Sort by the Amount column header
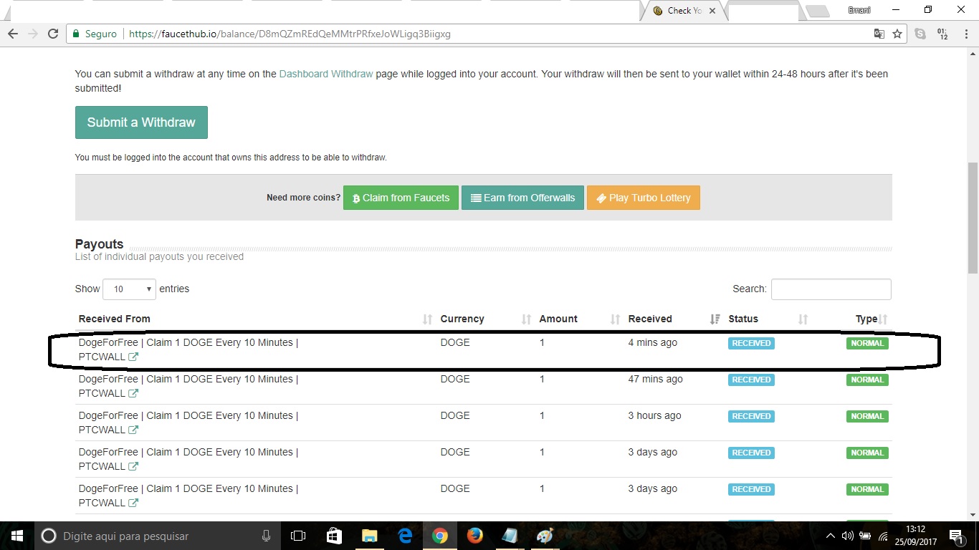The height and width of the screenshot is (550, 979). tap(580, 319)
